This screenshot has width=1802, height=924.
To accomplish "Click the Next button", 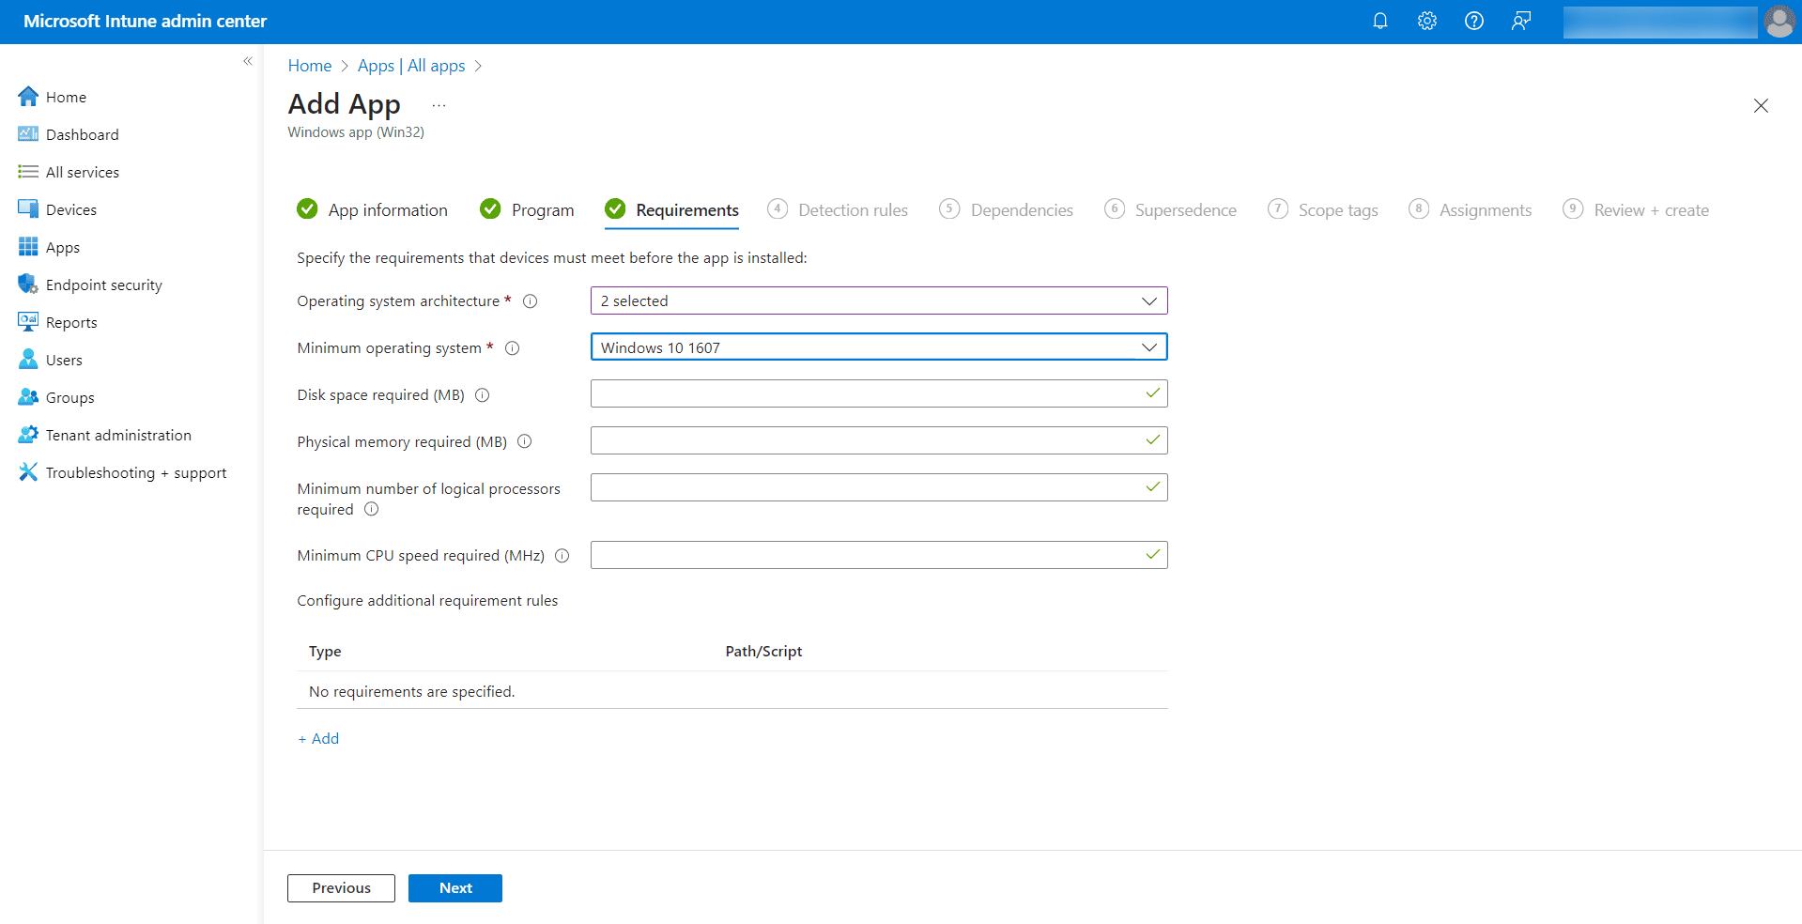I will tap(454, 888).
